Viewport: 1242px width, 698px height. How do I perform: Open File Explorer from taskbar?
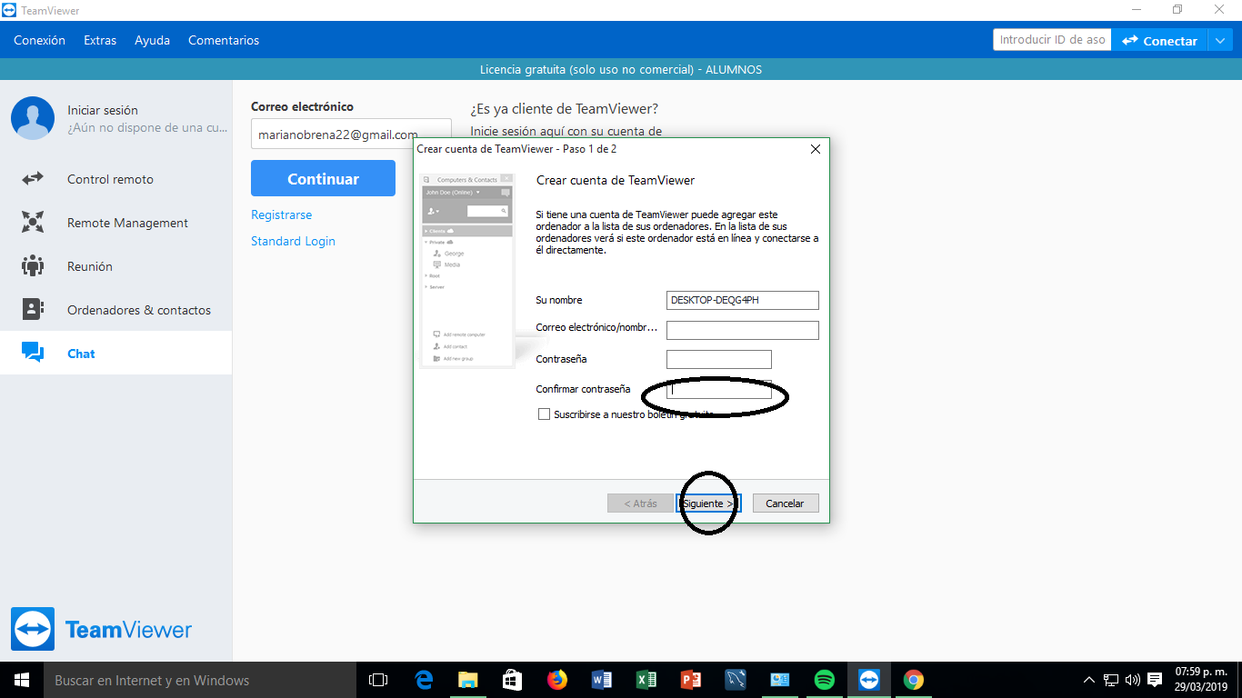pyautogui.click(x=468, y=680)
